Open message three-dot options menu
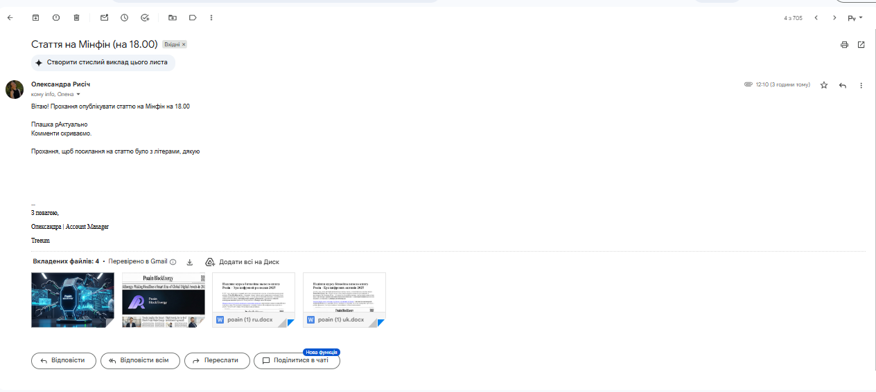The height and width of the screenshot is (392, 876). (861, 85)
